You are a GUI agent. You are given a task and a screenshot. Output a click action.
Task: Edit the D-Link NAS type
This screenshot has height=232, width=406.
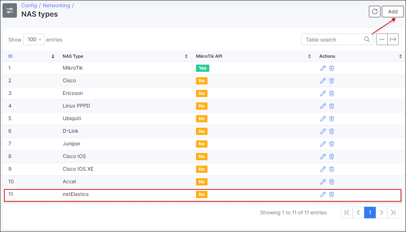[x=323, y=131]
